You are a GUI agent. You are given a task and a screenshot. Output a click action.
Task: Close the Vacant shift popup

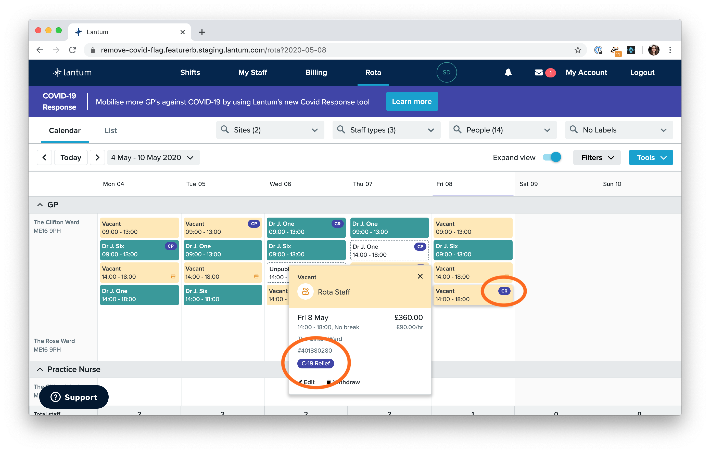point(420,276)
